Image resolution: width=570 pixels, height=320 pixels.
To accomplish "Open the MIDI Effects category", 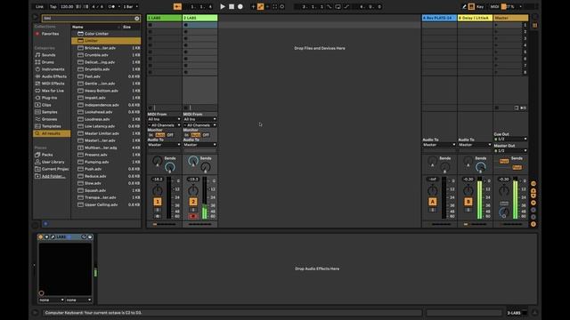I will tap(53, 84).
